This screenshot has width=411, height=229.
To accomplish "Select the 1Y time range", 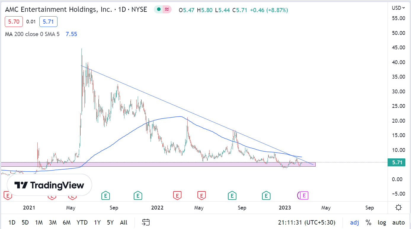I will (x=97, y=222).
